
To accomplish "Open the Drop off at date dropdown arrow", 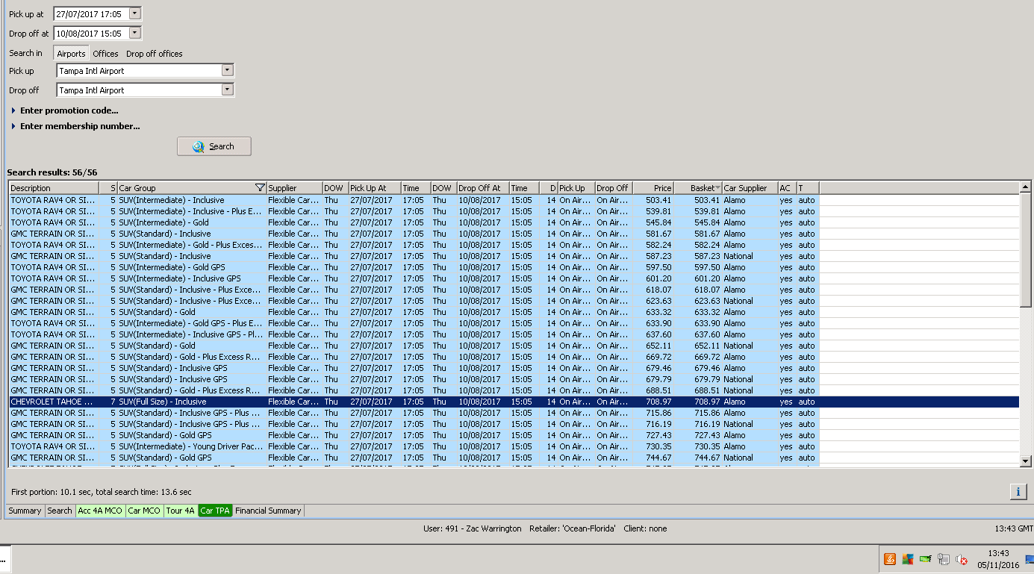I will 134,33.
